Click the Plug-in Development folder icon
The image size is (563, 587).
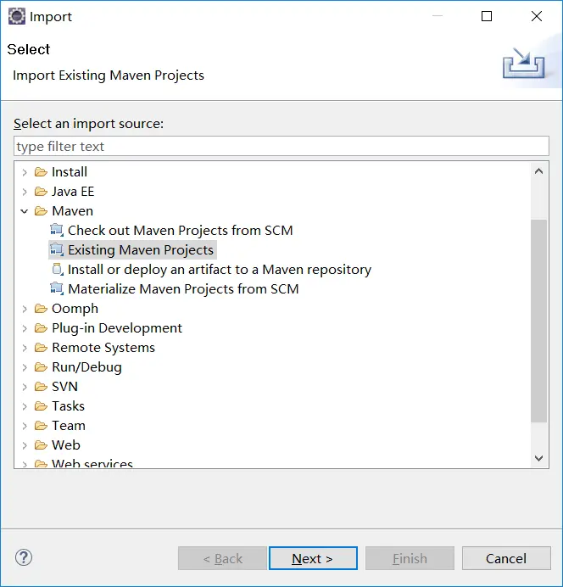[x=41, y=328]
